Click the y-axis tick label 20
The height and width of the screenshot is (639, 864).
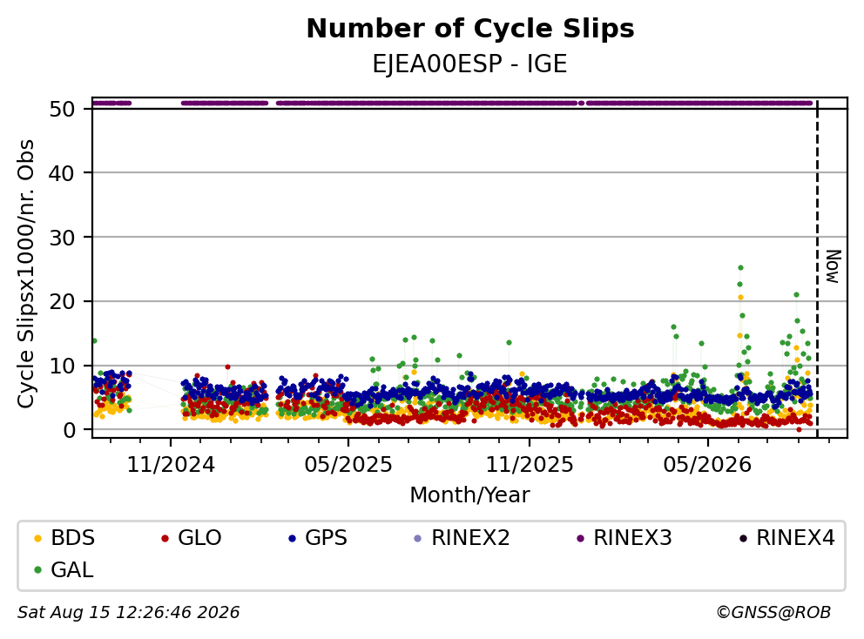pos(62,302)
